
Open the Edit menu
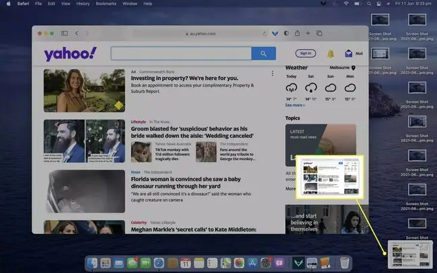[52, 3]
